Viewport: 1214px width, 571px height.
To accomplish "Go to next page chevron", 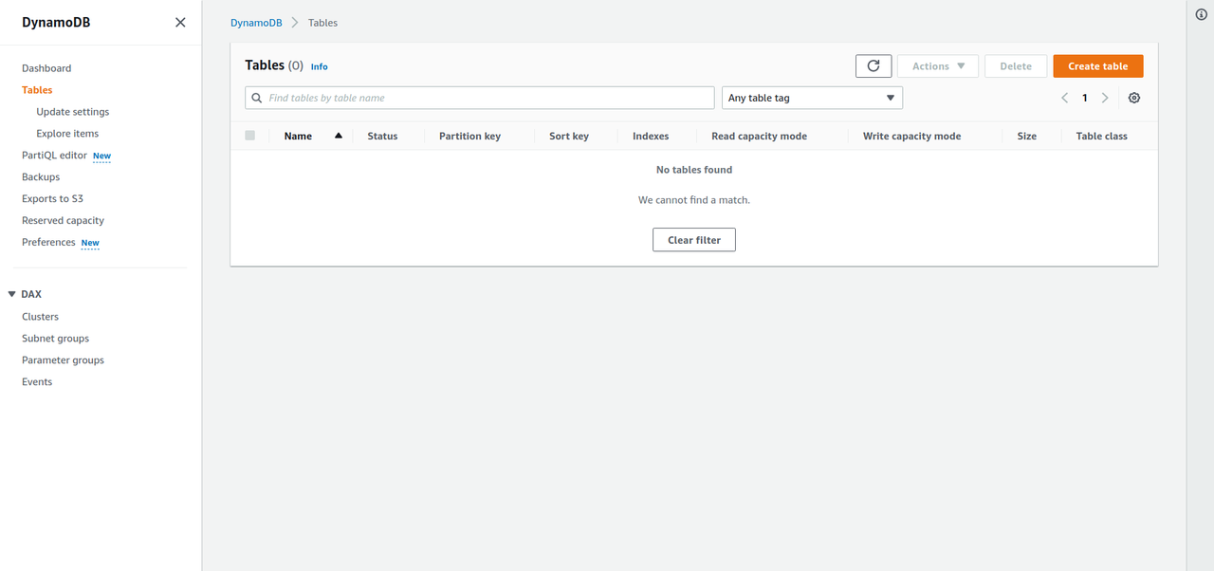I will pyautogui.click(x=1105, y=98).
